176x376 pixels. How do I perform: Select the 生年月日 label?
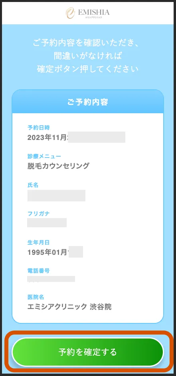coord(38,242)
